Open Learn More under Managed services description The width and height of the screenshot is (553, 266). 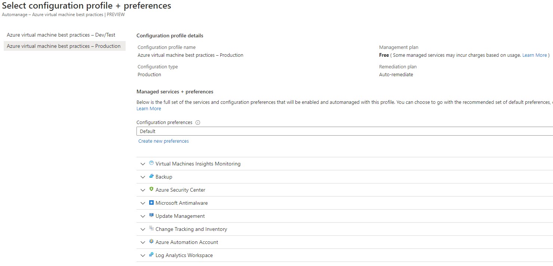coord(149,109)
